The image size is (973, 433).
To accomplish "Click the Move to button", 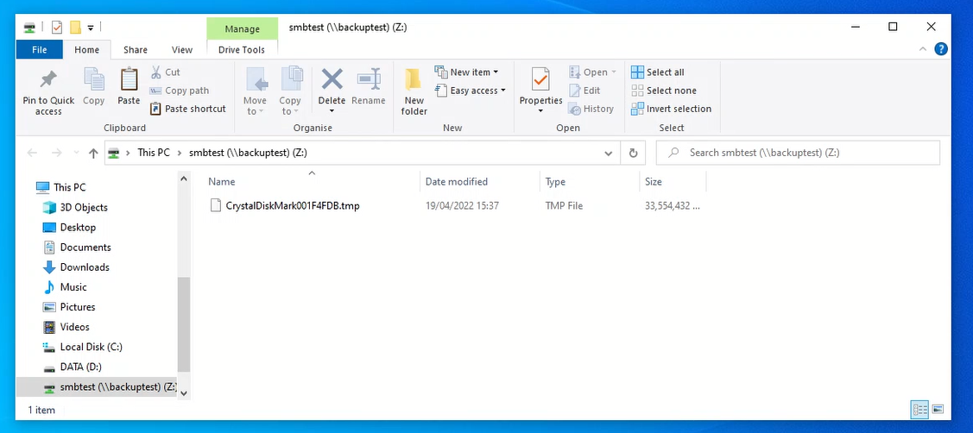I will [x=255, y=91].
